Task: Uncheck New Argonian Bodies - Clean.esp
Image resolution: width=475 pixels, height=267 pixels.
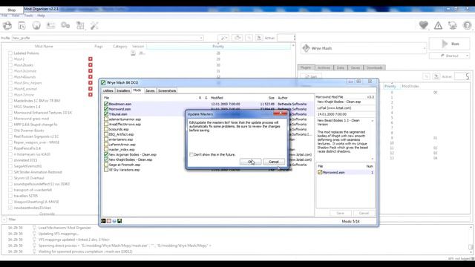Action: point(106,155)
